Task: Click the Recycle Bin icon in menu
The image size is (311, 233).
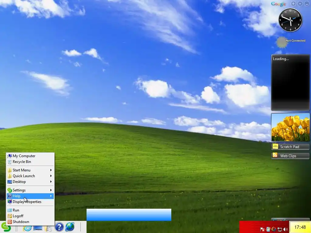Action: 9,162
